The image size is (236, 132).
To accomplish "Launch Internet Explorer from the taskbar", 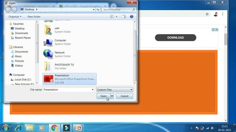I will (x=18, y=128).
